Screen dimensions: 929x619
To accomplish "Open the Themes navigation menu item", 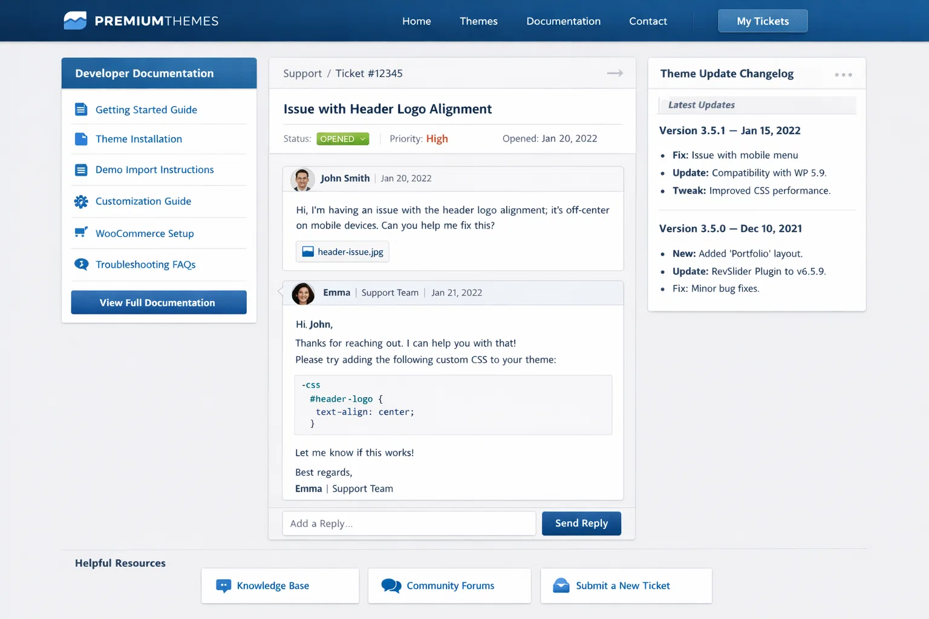I will click(478, 21).
